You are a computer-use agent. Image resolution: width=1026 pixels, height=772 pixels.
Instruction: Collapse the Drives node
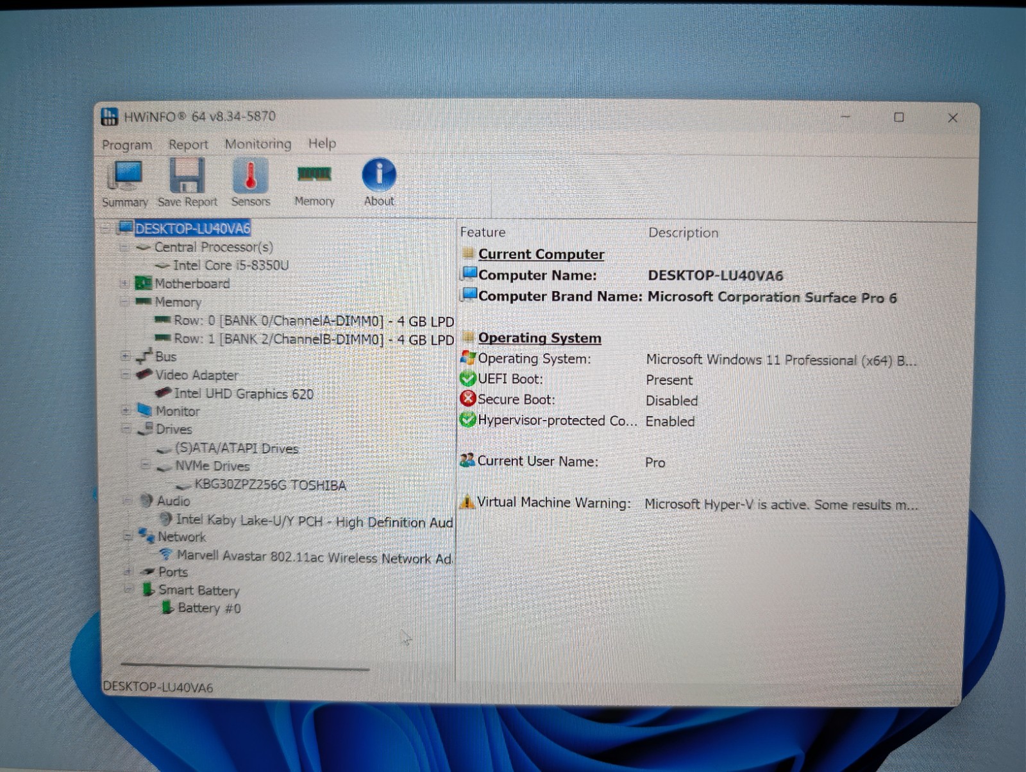126,429
